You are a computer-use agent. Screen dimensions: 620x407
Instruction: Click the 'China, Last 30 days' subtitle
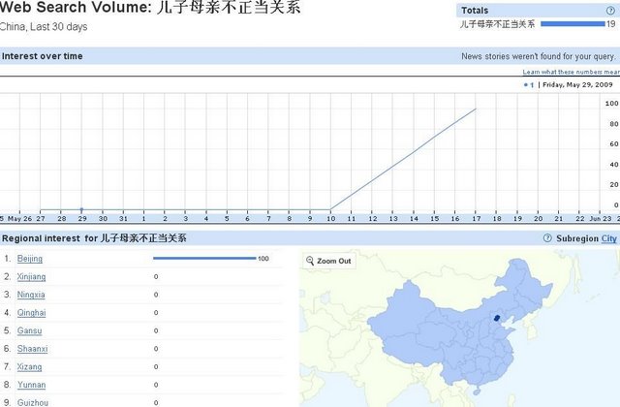coord(44,27)
